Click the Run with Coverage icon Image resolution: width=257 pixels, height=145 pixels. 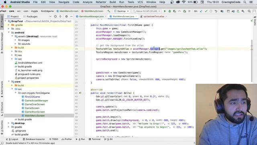pos(175,11)
